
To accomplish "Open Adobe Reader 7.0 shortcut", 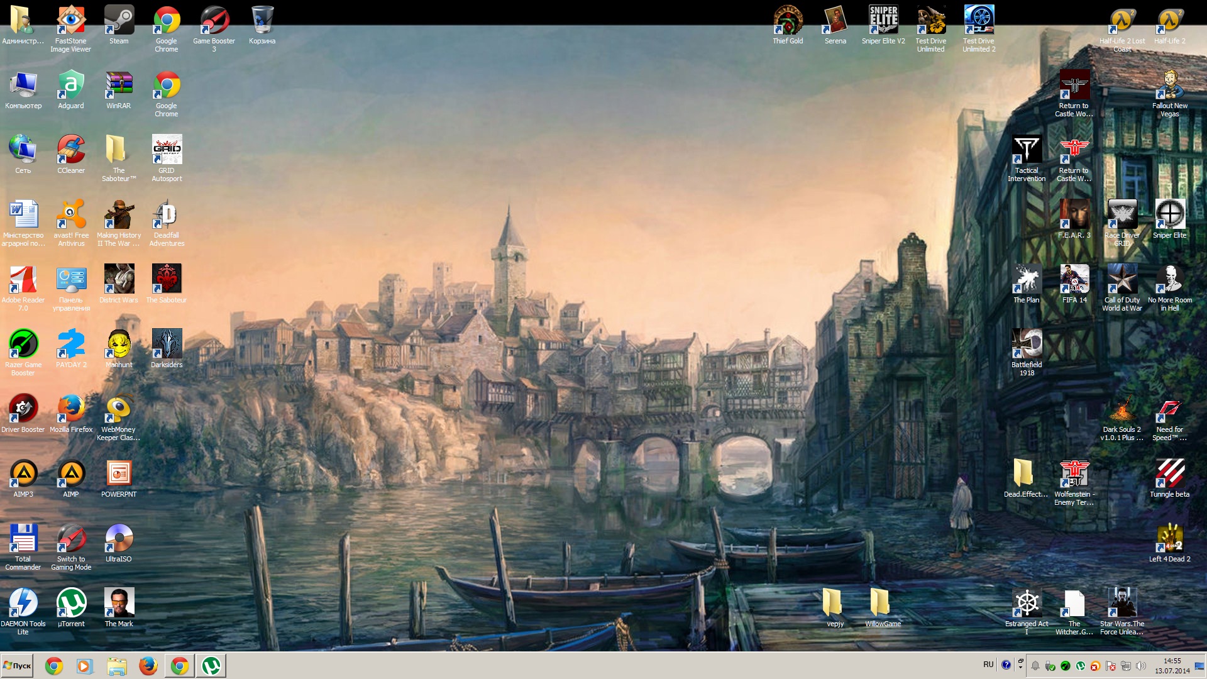I will 23,287.
